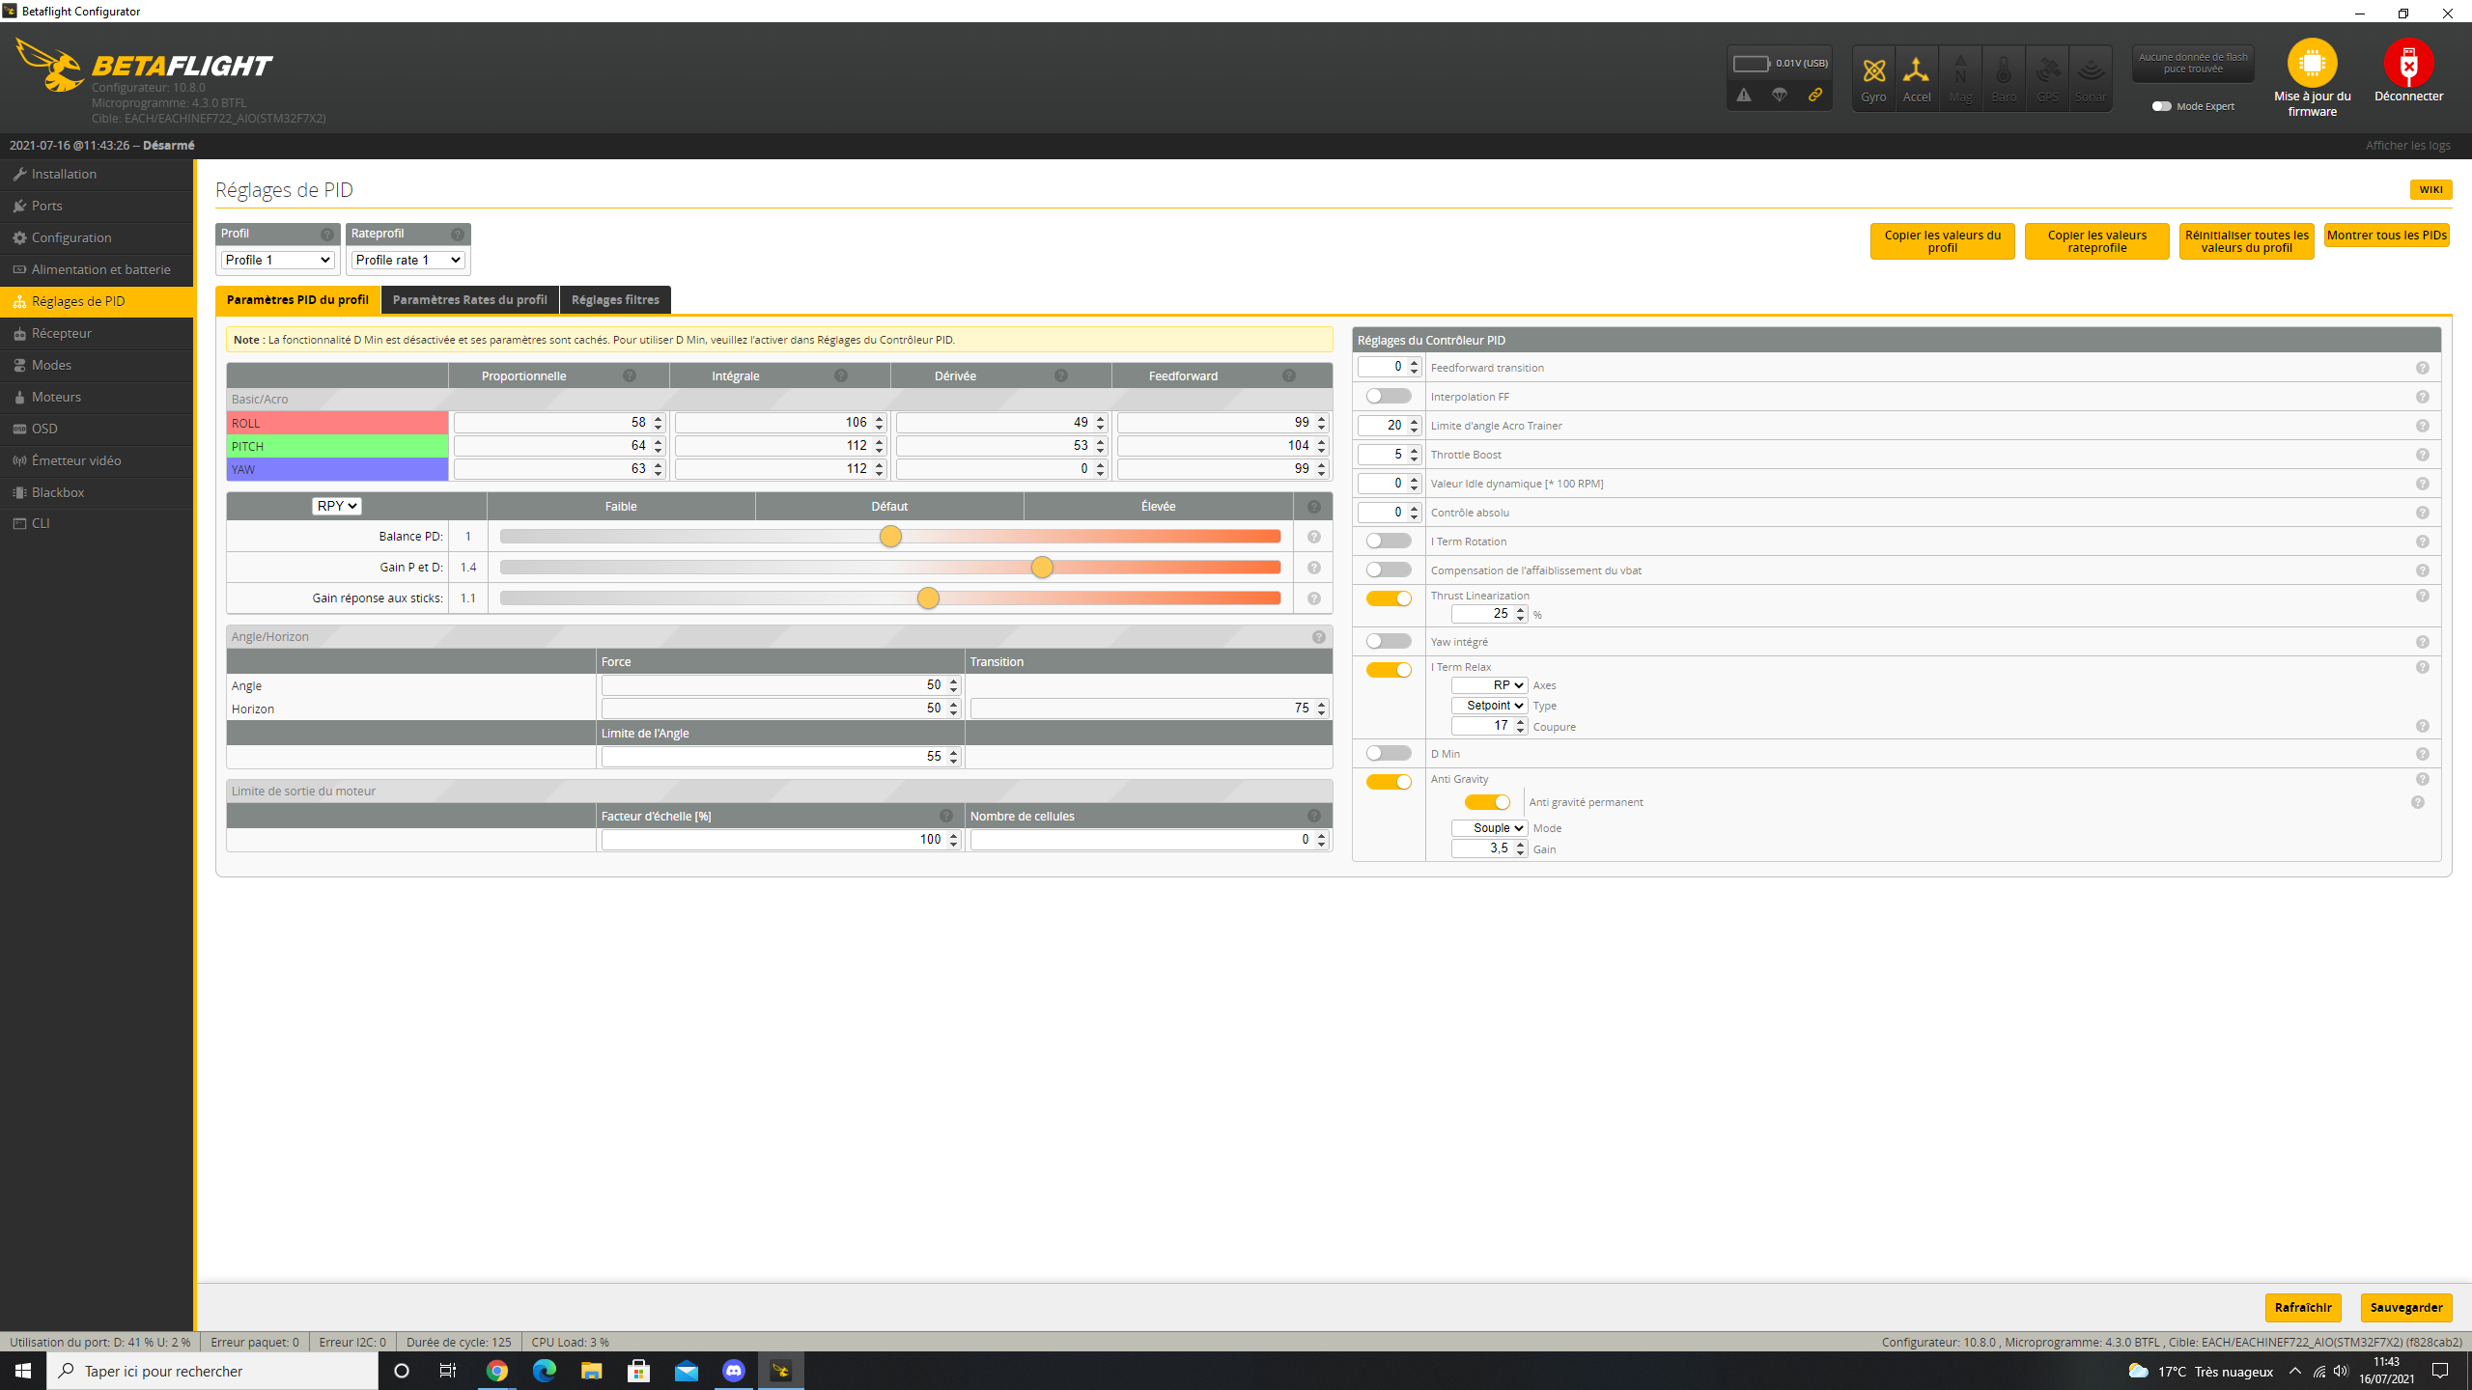Open Discord from the taskbar
The width and height of the screenshot is (2472, 1390).
pyautogui.click(x=734, y=1371)
